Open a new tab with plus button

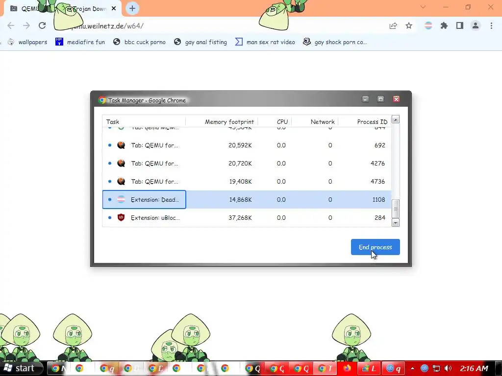pyautogui.click(x=132, y=8)
